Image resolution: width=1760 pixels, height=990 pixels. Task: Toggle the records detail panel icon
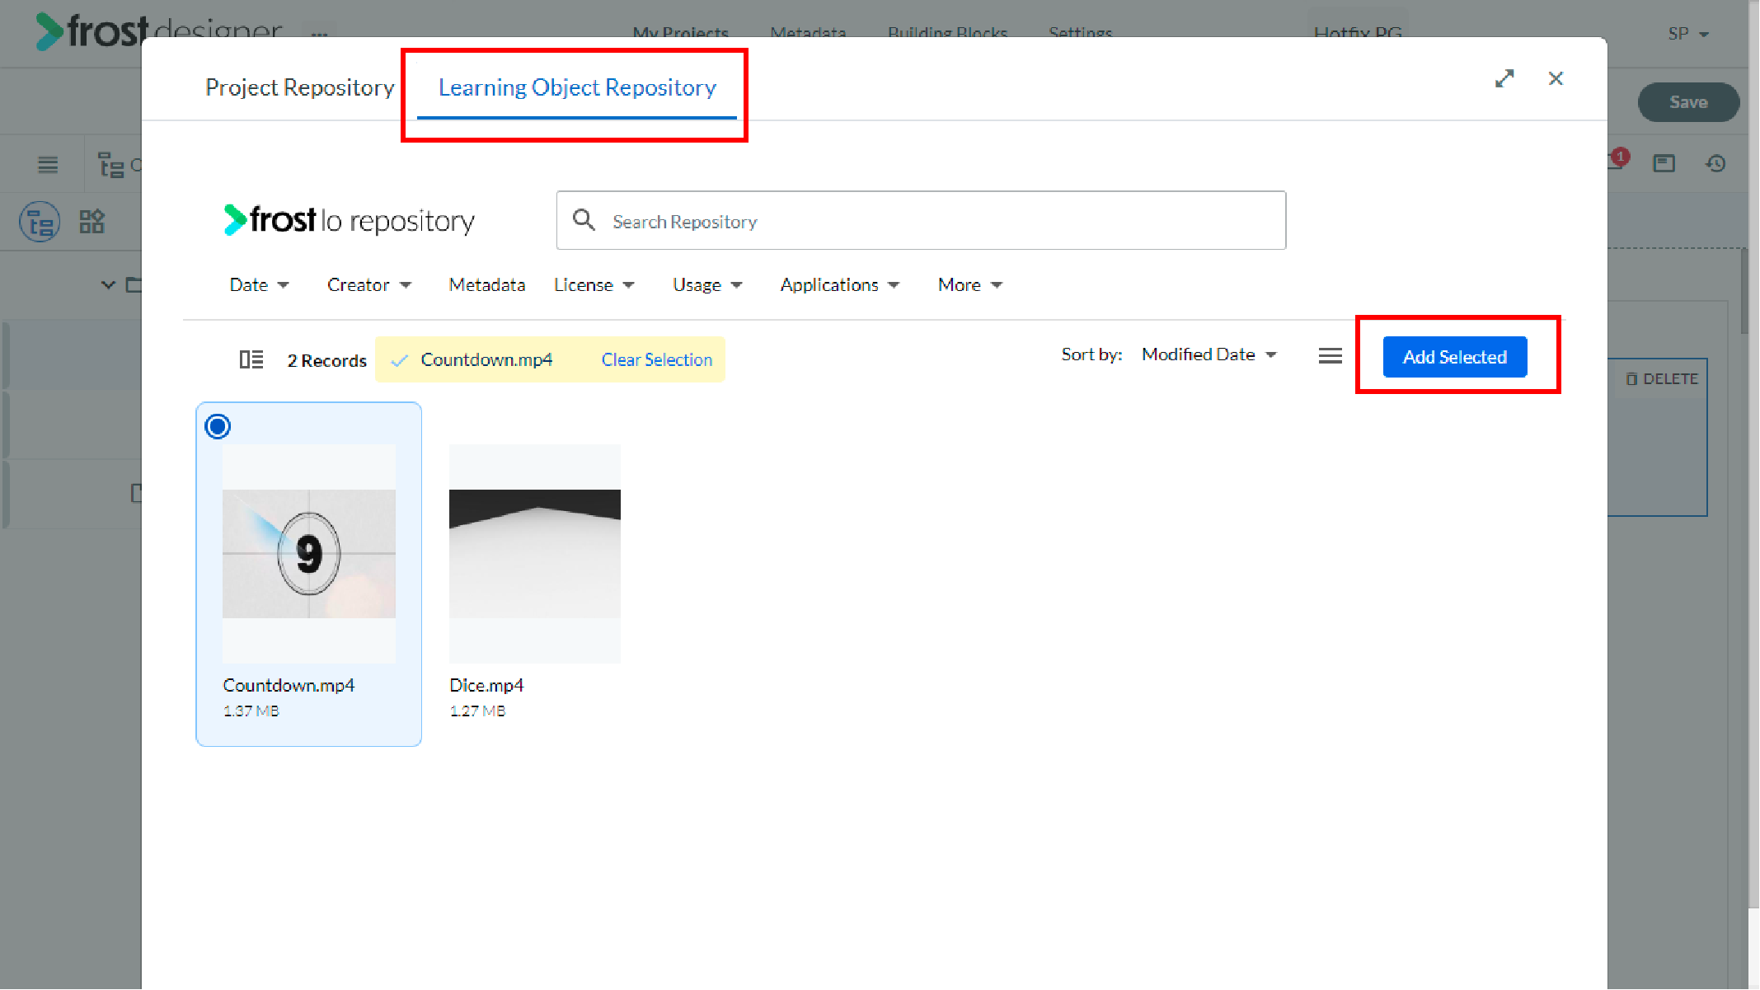point(251,359)
